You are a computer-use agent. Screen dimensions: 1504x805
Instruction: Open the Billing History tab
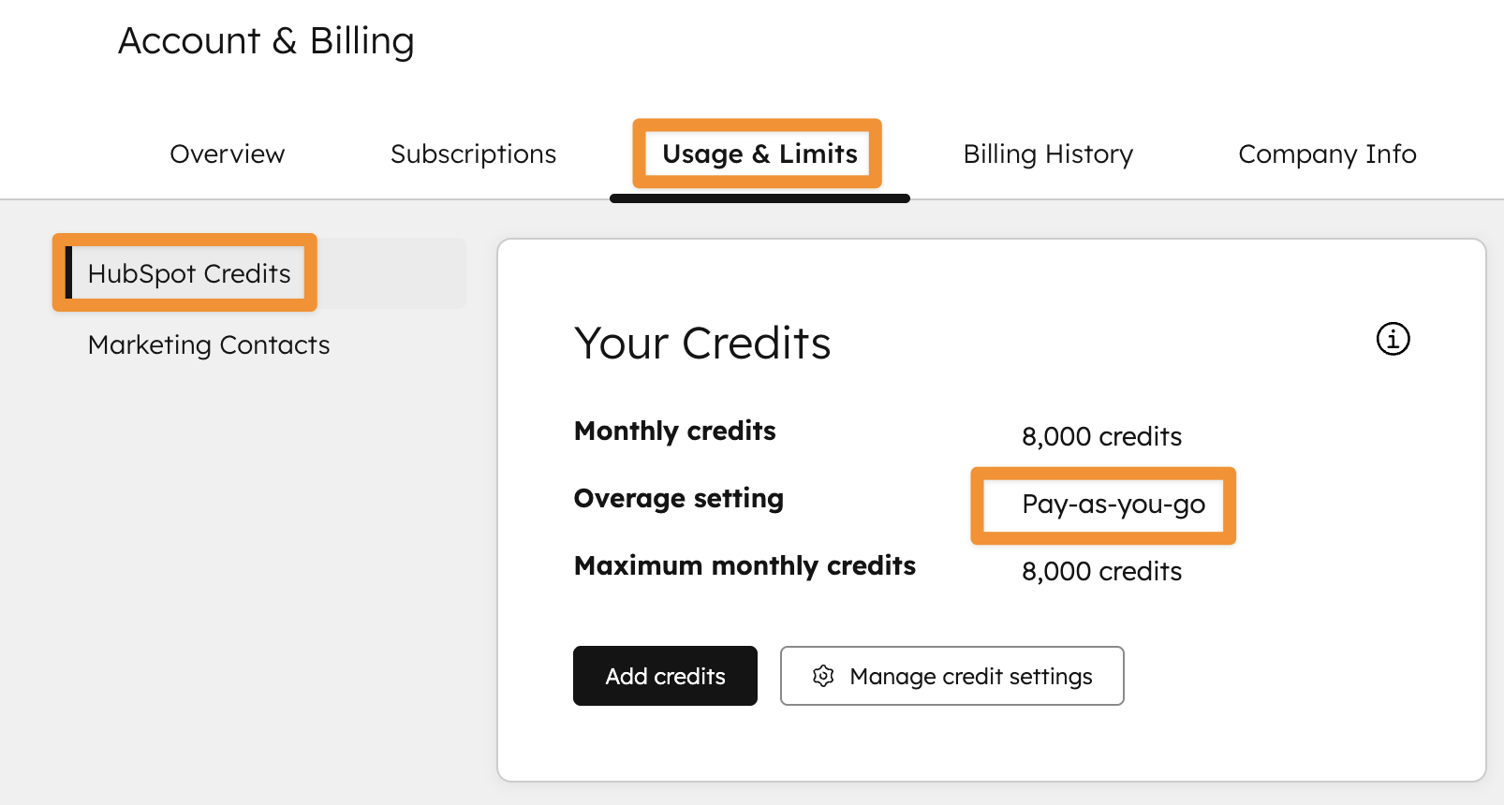pos(1047,154)
